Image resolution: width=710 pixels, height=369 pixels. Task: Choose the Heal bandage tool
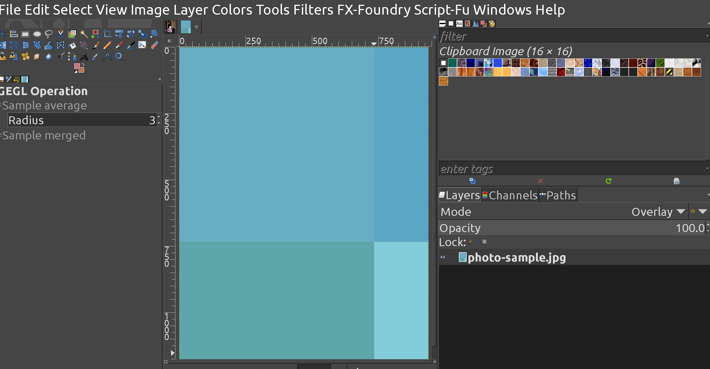[x=25, y=57]
